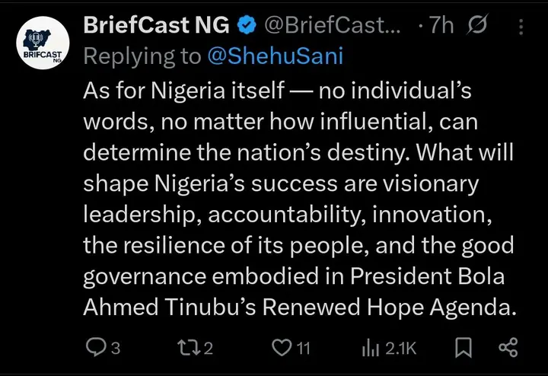Click the 'Replying to' label
This screenshot has height=376, width=548.
coord(142,56)
